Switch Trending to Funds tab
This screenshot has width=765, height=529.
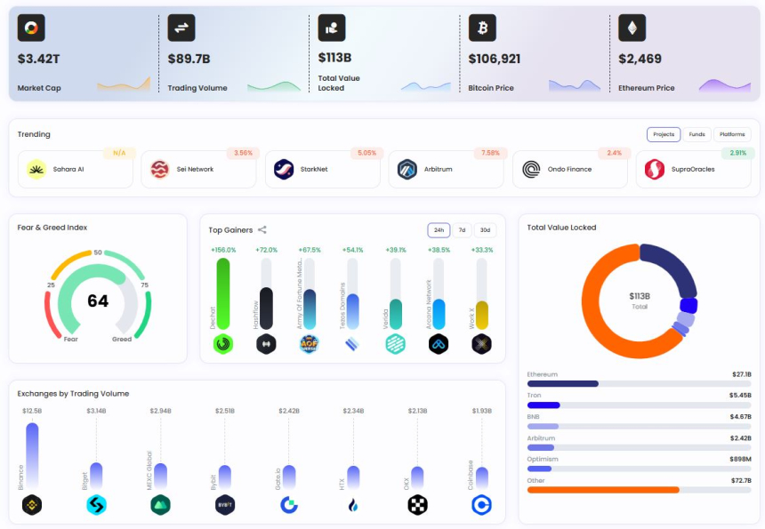click(x=697, y=134)
